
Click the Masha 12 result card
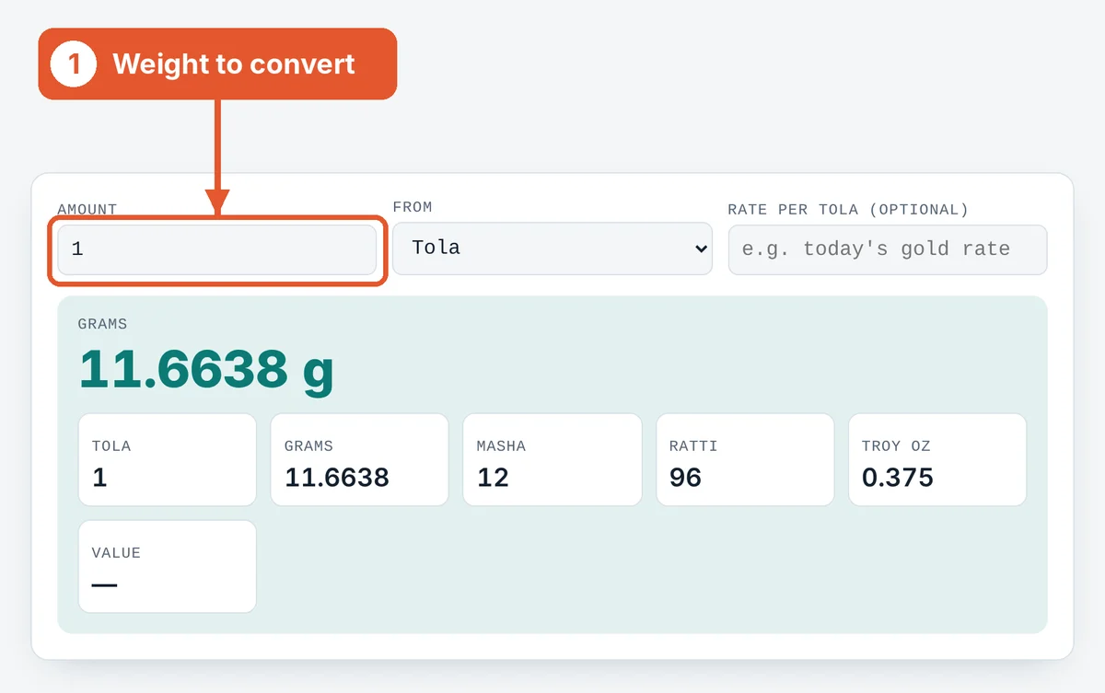[552, 460]
